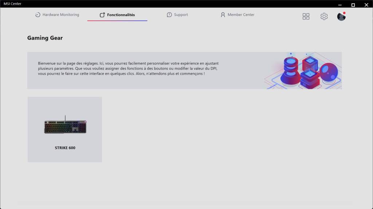Click the Support exclamation bubble icon
The height and width of the screenshot is (209, 373).
click(169, 15)
